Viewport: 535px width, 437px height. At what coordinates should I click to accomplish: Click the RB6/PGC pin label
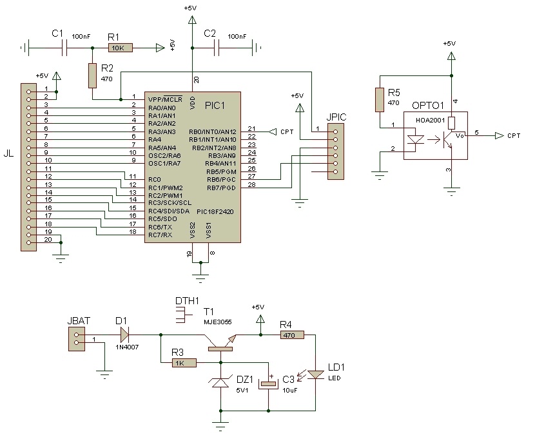222,180
